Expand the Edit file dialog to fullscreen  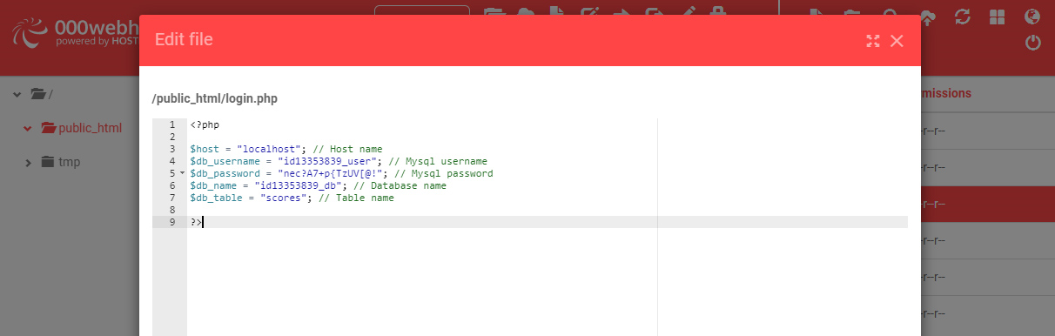click(873, 40)
